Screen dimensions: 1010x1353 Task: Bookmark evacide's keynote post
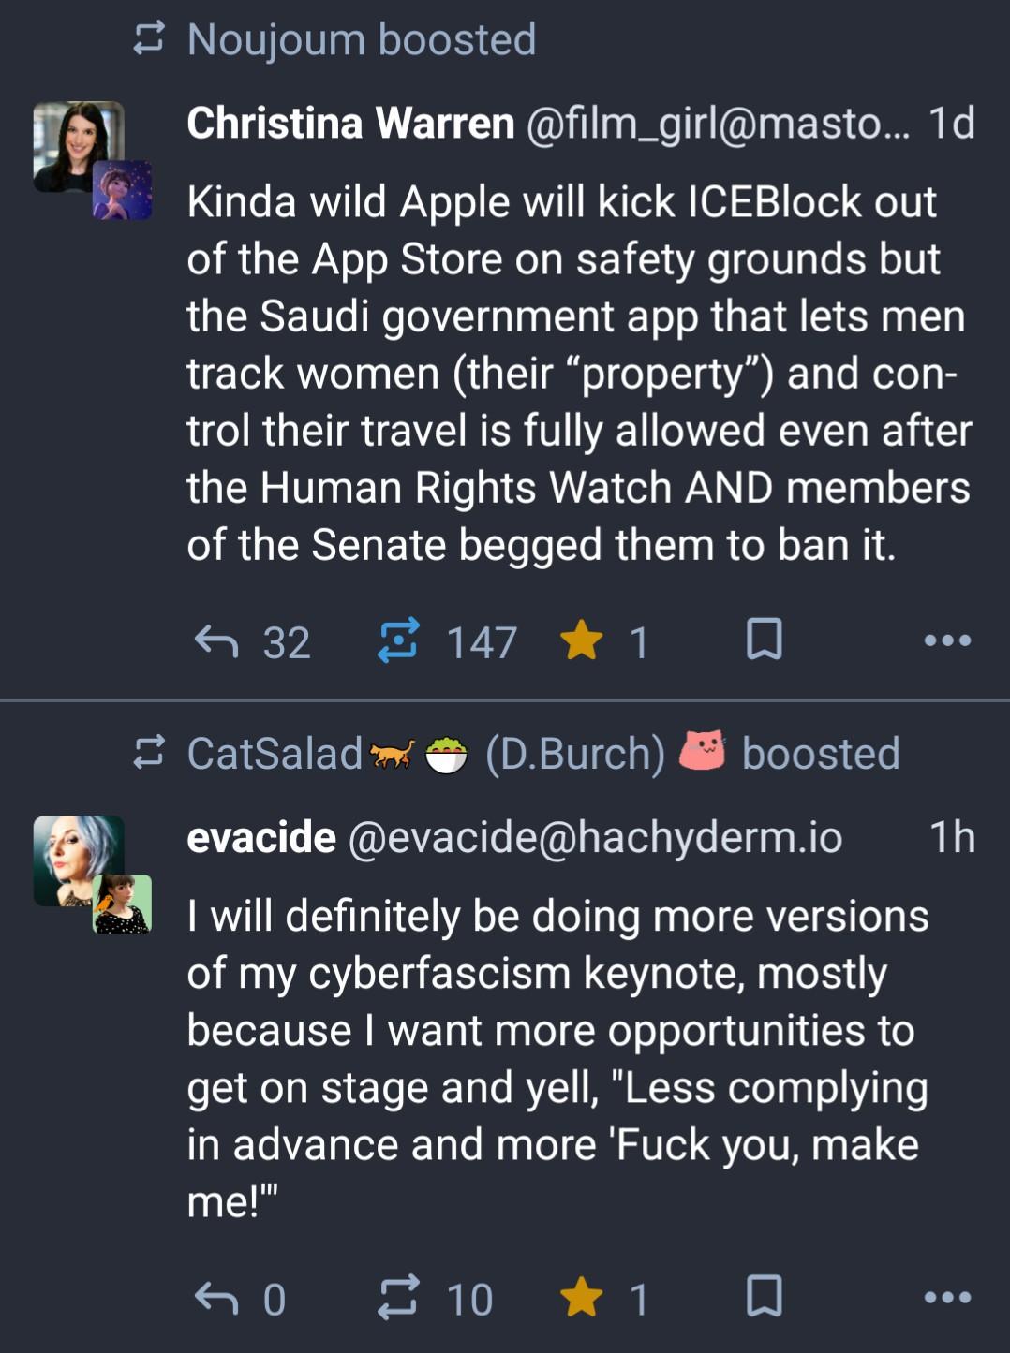(764, 1297)
